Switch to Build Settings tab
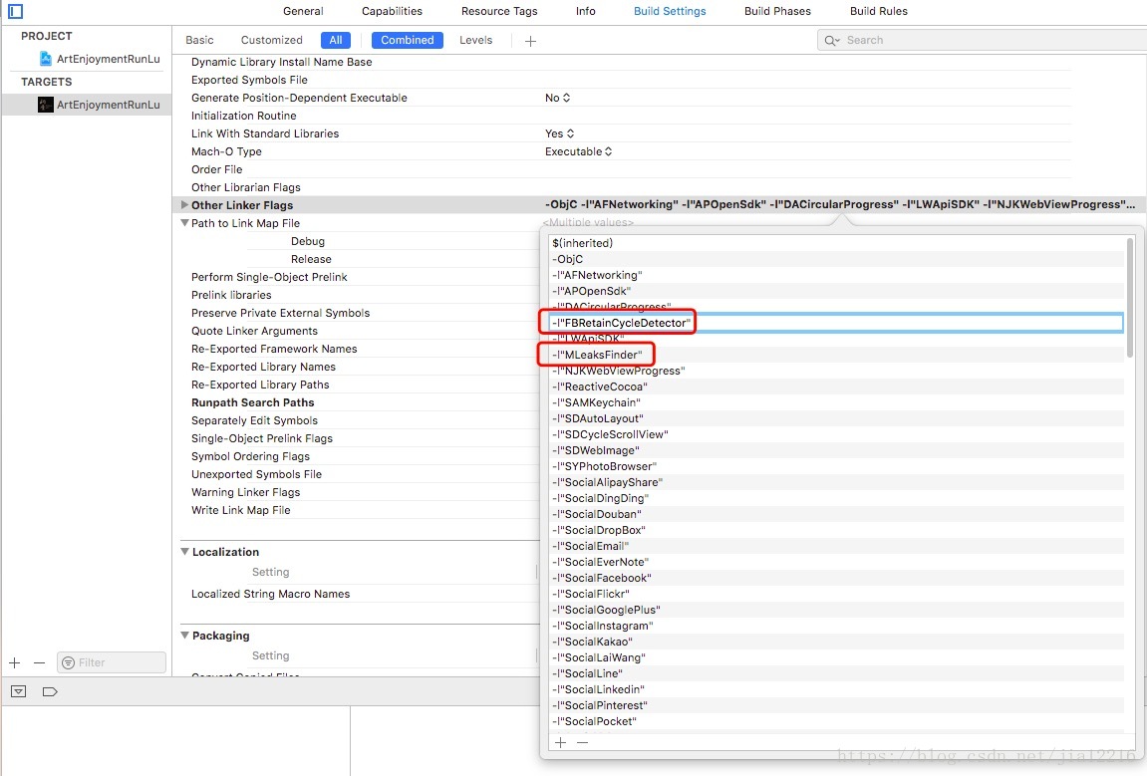 (x=670, y=11)
